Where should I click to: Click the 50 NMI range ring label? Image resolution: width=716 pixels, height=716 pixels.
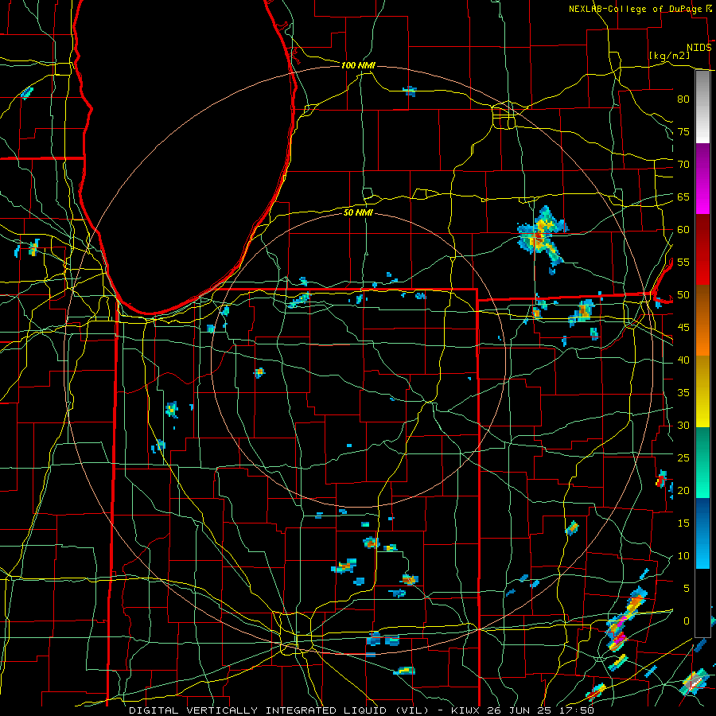coord(358,212)
